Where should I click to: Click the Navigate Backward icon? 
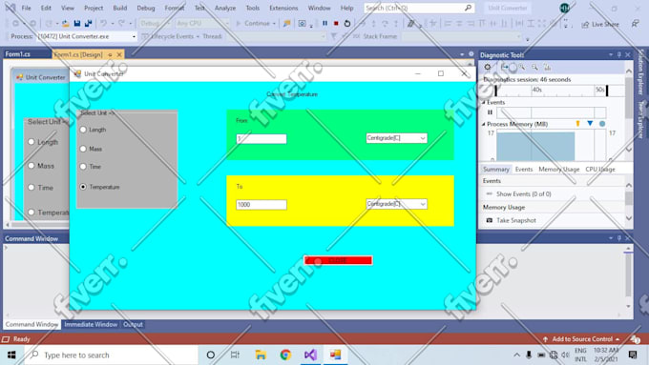pos(15,24)
